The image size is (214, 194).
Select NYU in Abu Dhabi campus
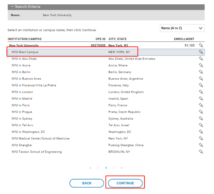coord(24,59)
